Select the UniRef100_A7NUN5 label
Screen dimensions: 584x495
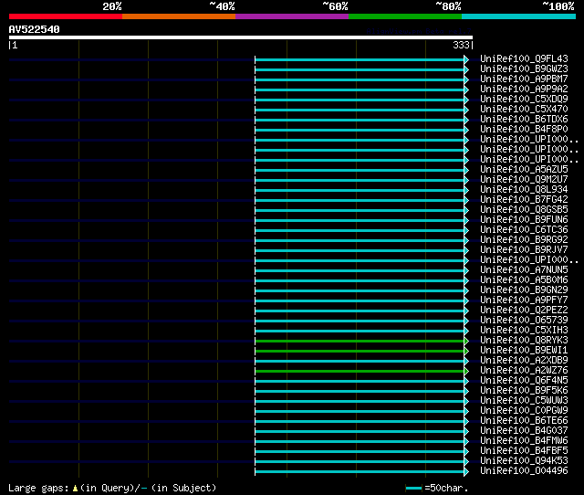pos(524,269)
